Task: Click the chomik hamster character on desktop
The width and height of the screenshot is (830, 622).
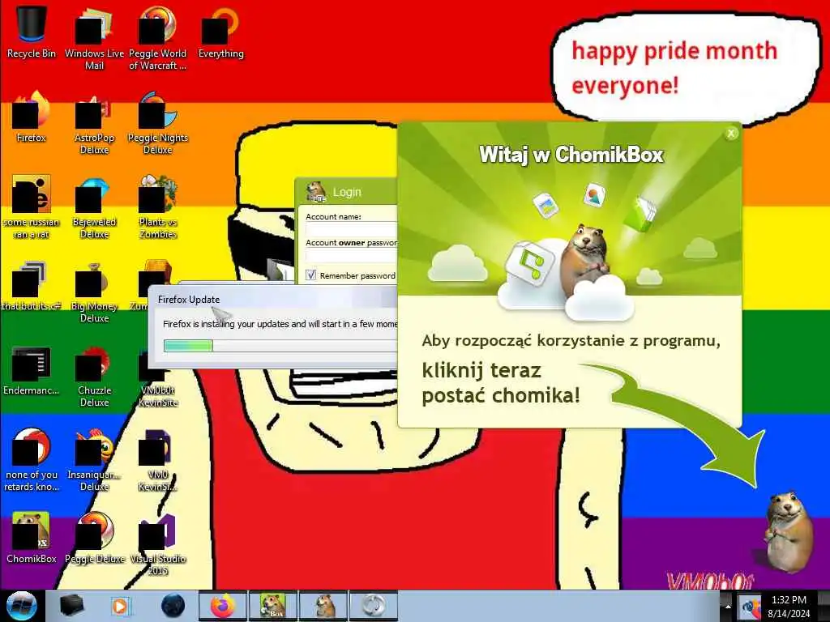Action: pyautogui.click(x=789, y=531)
